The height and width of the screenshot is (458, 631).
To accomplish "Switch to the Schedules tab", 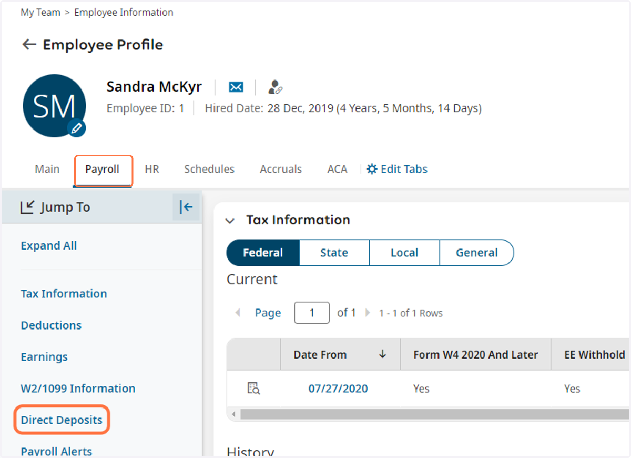I will tap(209, 169).
